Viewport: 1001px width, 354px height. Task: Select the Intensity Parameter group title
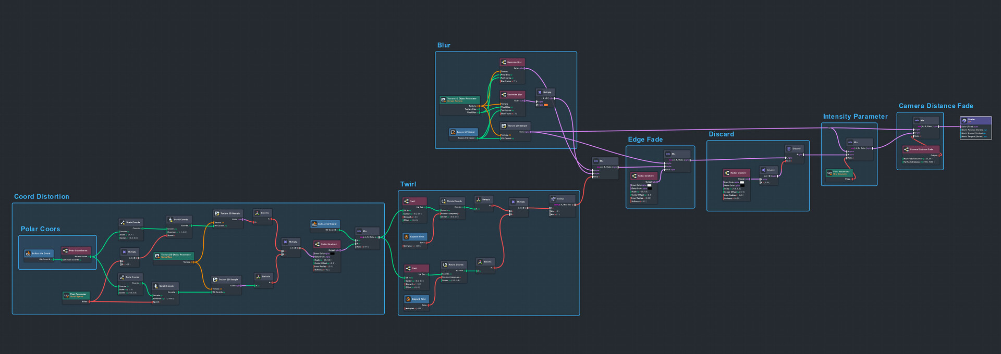(856, 117)
